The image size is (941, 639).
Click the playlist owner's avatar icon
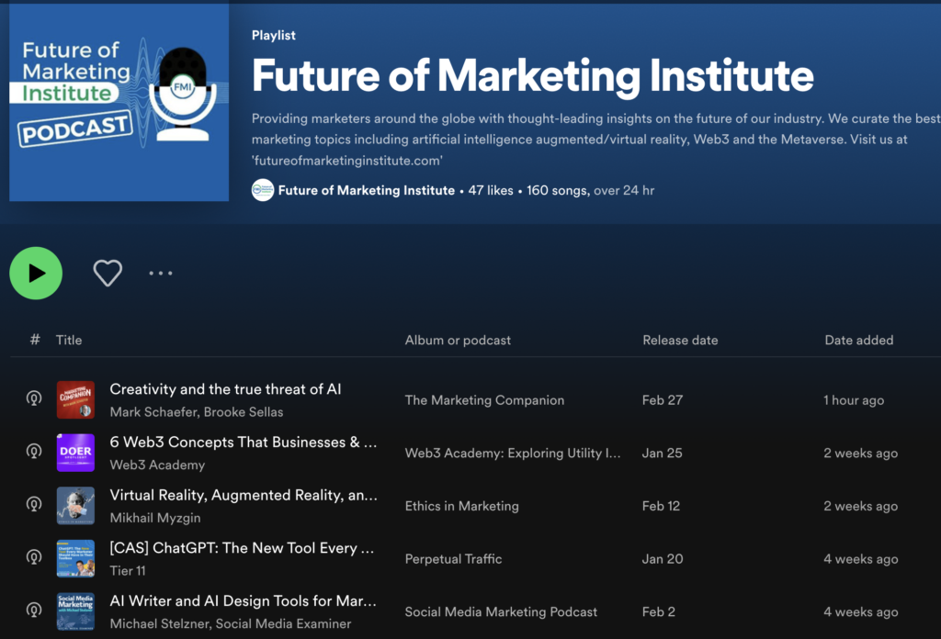(261, 190)
